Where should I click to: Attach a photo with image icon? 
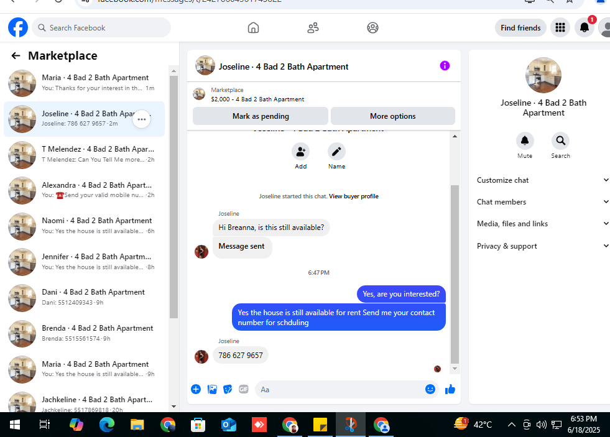coord(212,389)
